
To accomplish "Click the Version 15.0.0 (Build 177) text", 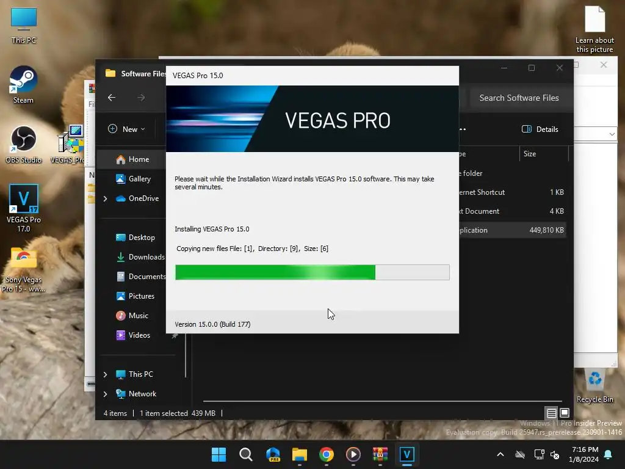I will 212,324.
